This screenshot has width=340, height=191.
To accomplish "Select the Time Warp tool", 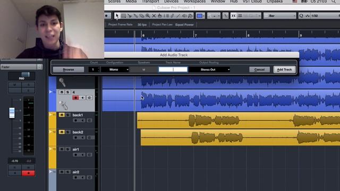I will point(166,15).
